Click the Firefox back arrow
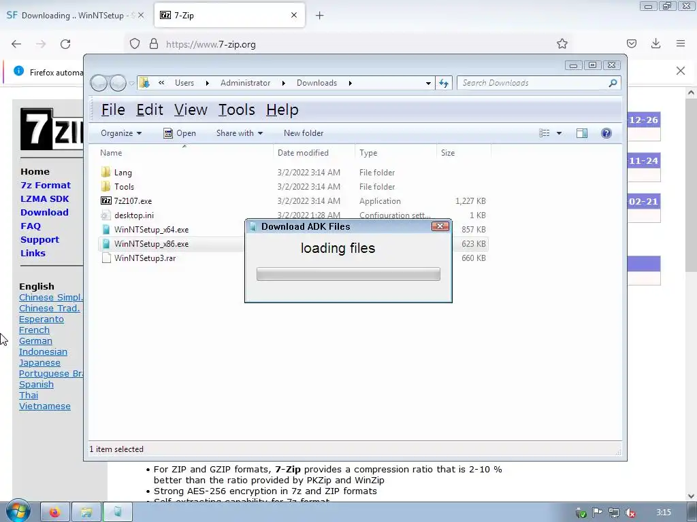 [x=16, y=44]
